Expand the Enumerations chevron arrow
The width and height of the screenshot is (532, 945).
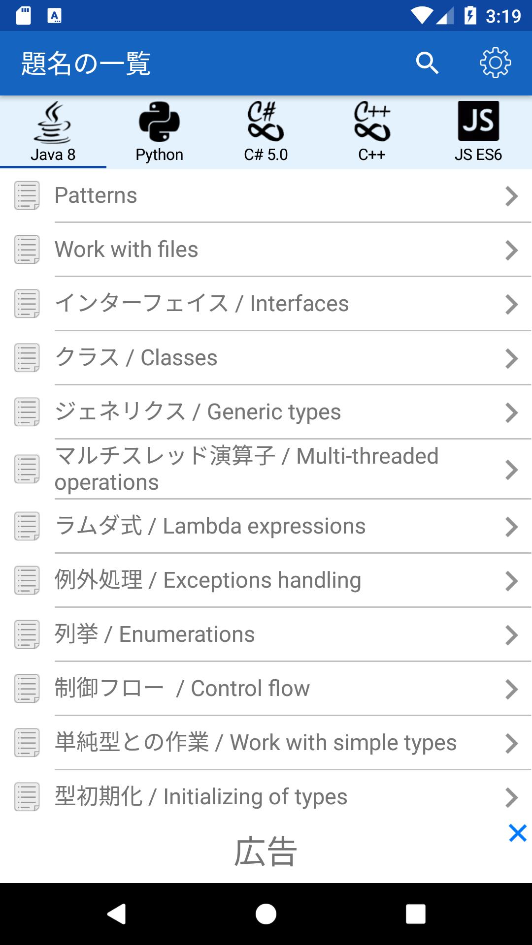click(511, 635)
